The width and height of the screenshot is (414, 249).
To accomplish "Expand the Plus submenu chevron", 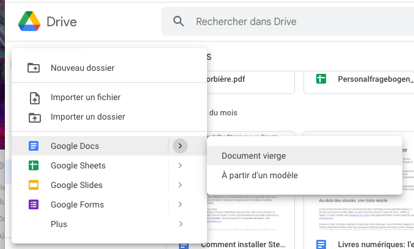I will point(181,224).
